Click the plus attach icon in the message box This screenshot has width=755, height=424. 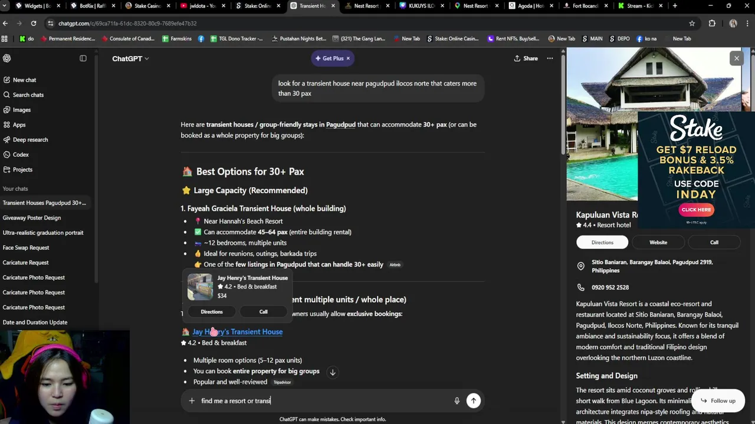(192, 400)
